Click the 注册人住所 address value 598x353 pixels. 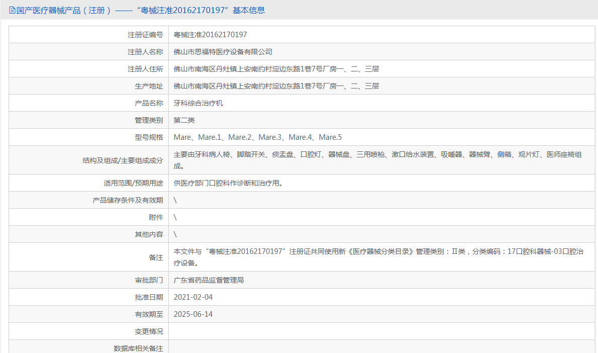tap(276, 69)
